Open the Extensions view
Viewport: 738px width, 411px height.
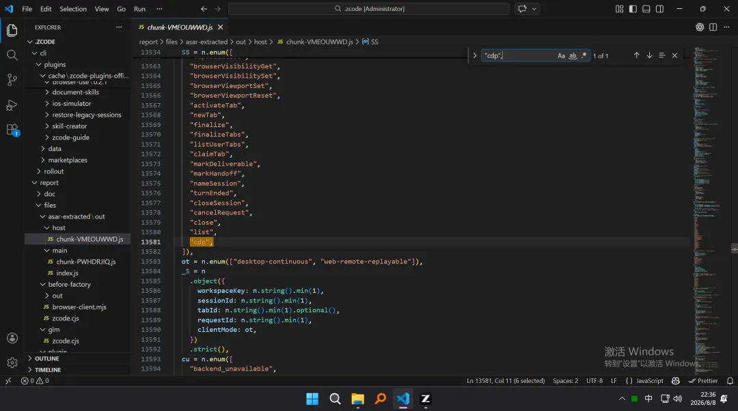coord(12,130)
